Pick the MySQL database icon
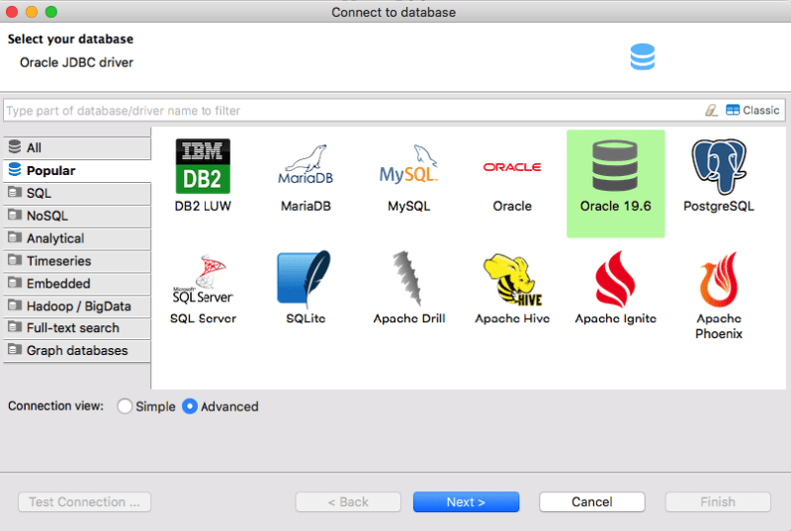 [x=408, y=166]
